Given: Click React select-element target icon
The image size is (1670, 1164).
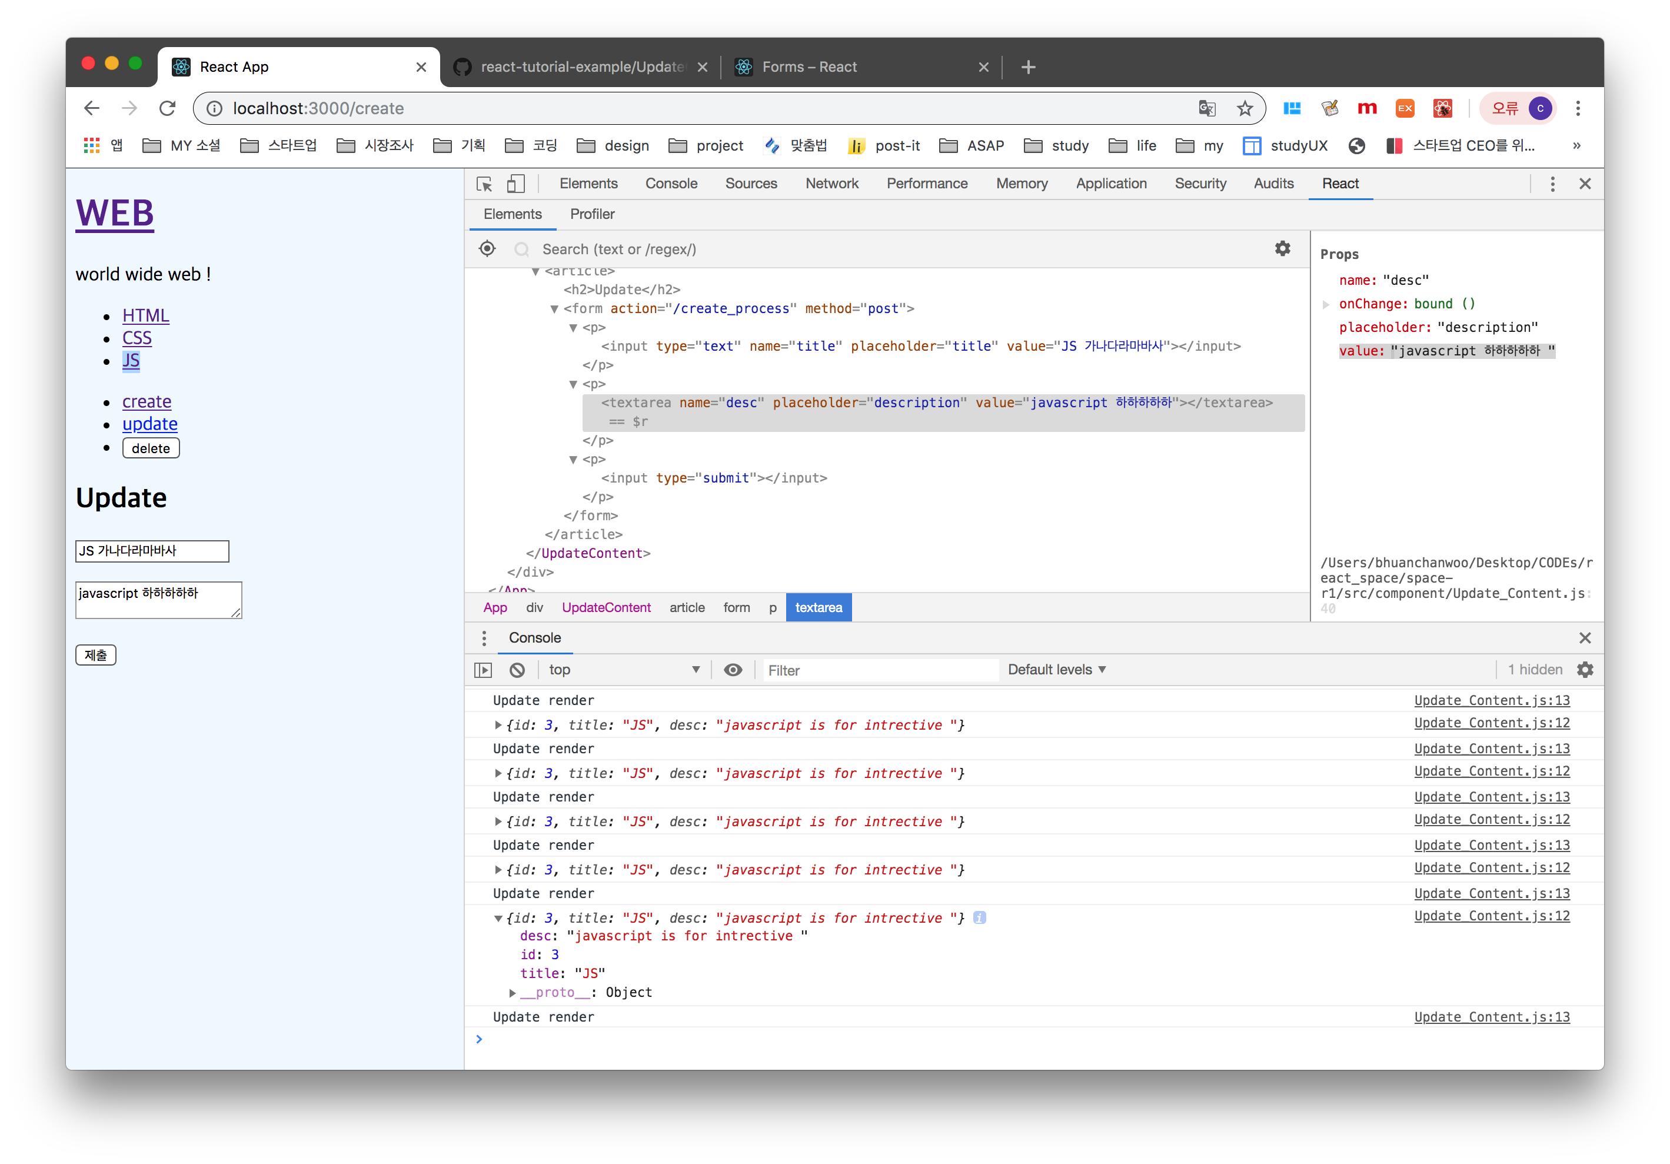Looking at the screenshot, I should click(487, 249).
